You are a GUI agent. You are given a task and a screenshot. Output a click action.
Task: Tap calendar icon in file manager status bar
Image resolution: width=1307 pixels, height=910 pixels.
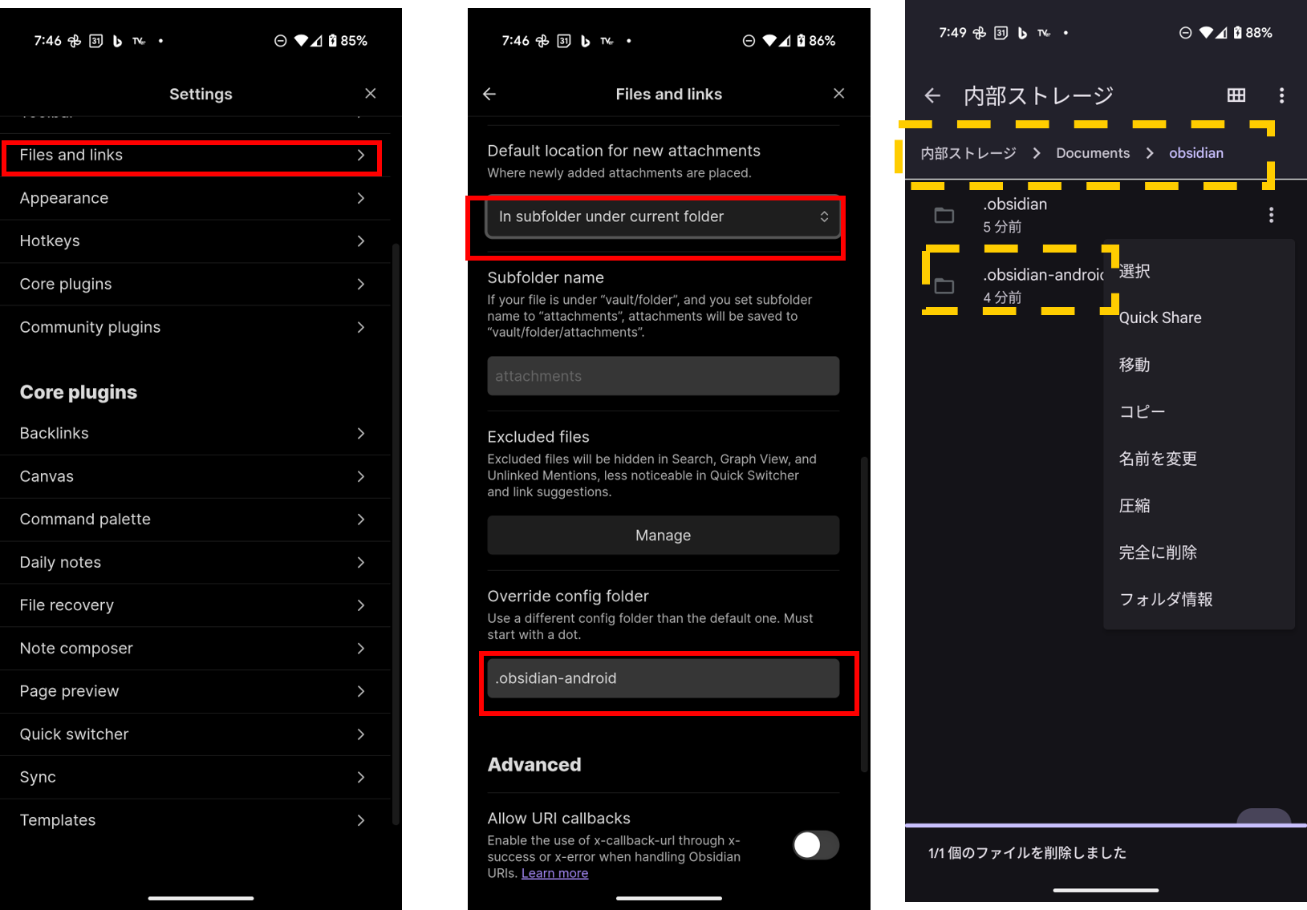click(1001, 33)
